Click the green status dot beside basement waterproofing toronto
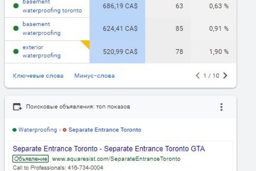 (16, 6)
